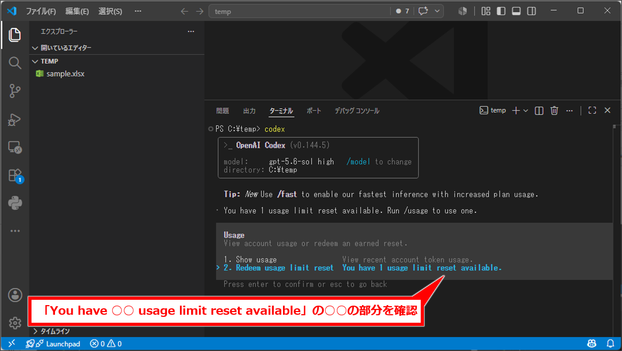
Task: Open the Explorer view in activity bar
Action: pyautogui.click(x=14, y=35)
